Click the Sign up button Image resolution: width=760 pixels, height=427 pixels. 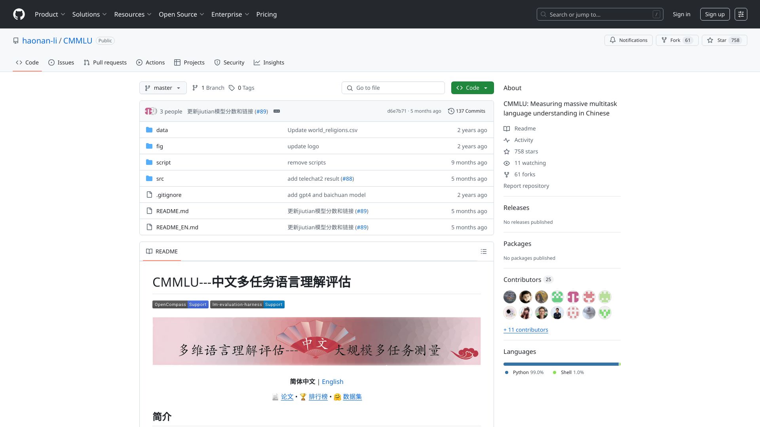tap(714, 14)
